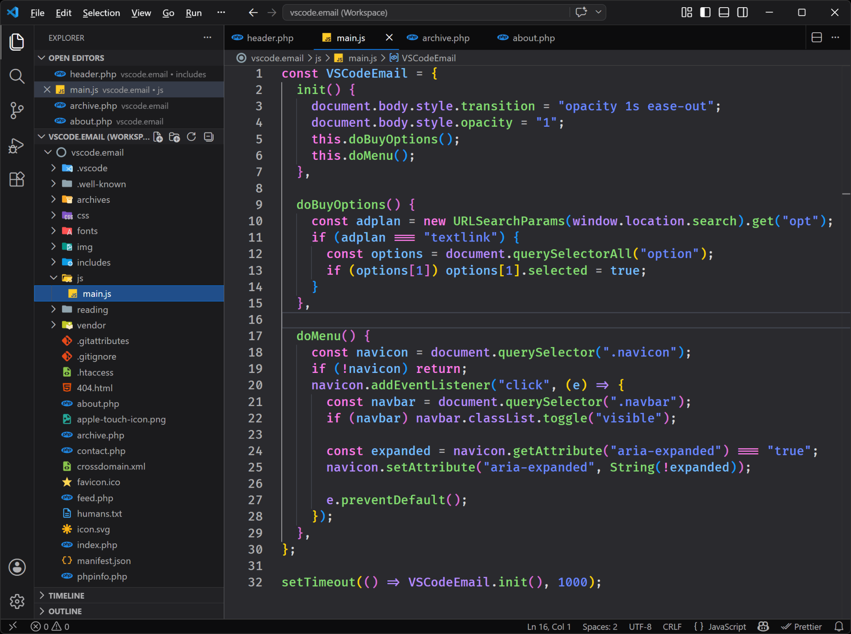
Task: Click the js breadcrumb segment
Action: click(318, 58)
